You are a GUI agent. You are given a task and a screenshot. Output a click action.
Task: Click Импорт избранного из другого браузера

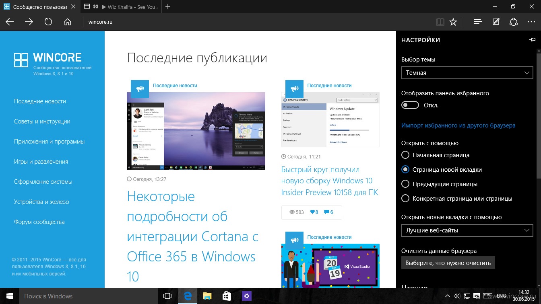tap(458, 125)
